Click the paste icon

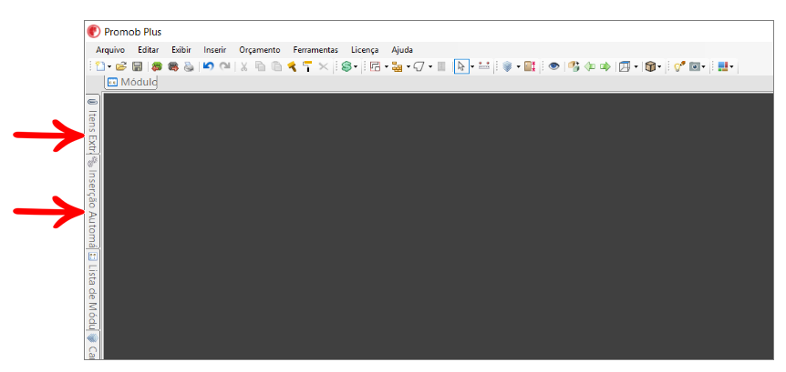(276, 66)
